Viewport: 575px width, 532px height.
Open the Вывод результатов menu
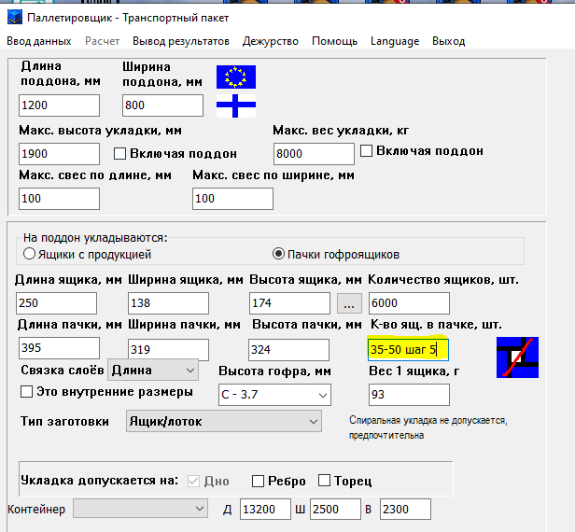(181, 41)
